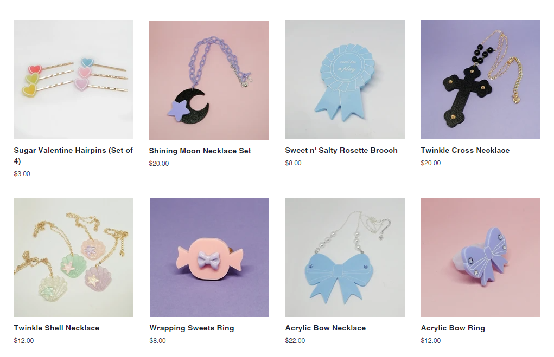Image resolution: width=554 pixels, height=357 pixels.
Task: Click the Twinkle Shell Necklace title
Action: [56, 328]
